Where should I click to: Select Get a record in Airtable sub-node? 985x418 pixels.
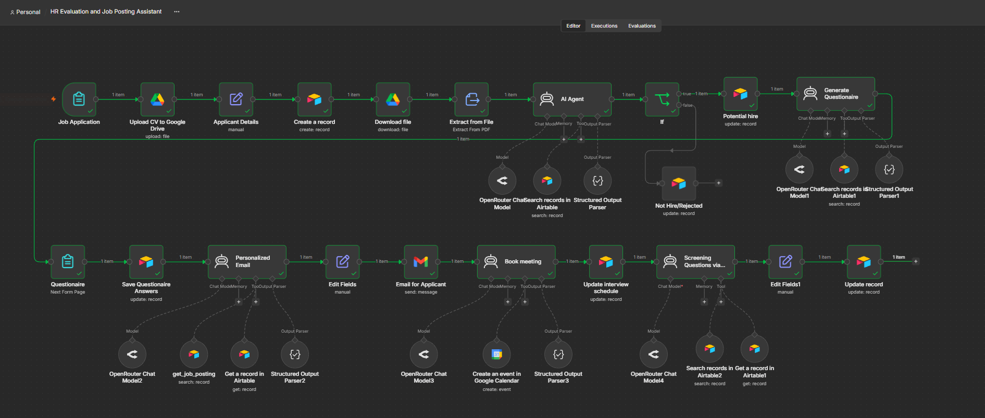coord(244,354)
